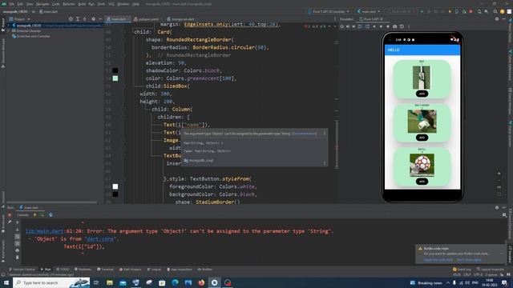
Task: Click emulator volume up icon
Action: click(348, 26)
